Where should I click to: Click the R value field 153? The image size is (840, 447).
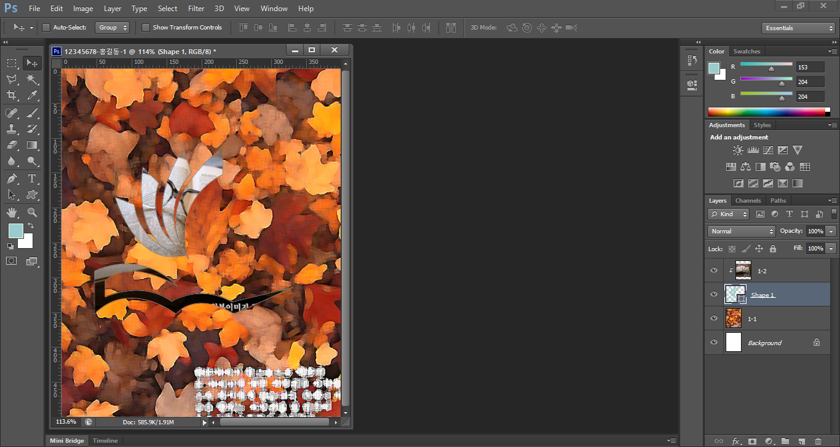click(x=810, y=67)
